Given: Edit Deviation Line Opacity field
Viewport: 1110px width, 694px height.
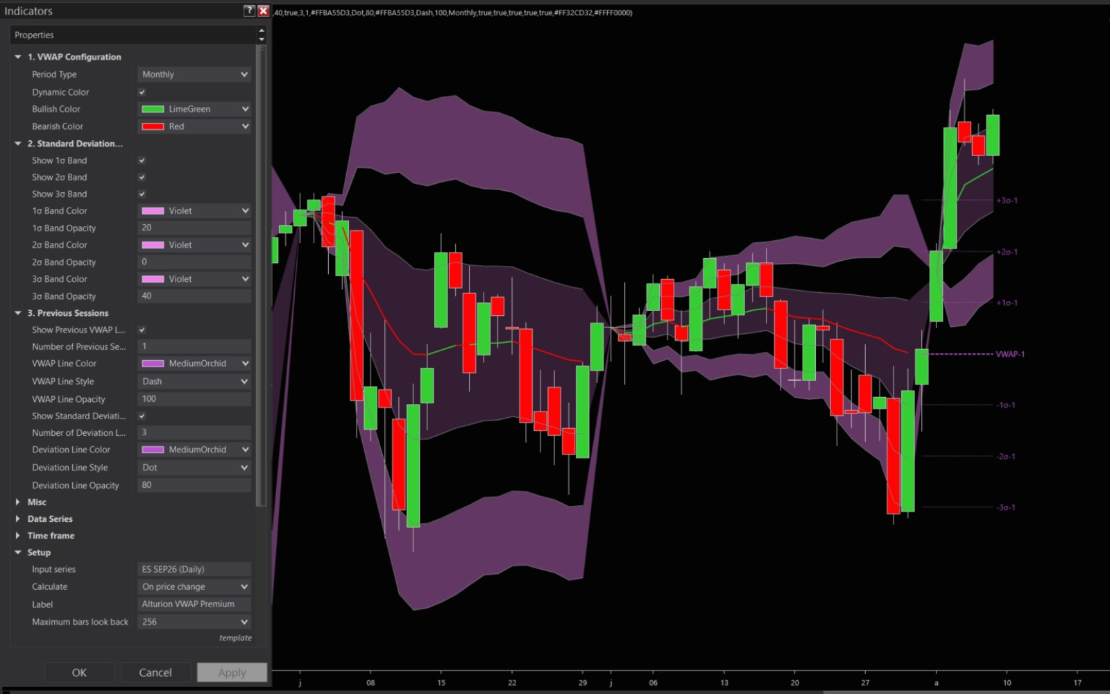Looking at the screenshot, I should coord(194,485).
